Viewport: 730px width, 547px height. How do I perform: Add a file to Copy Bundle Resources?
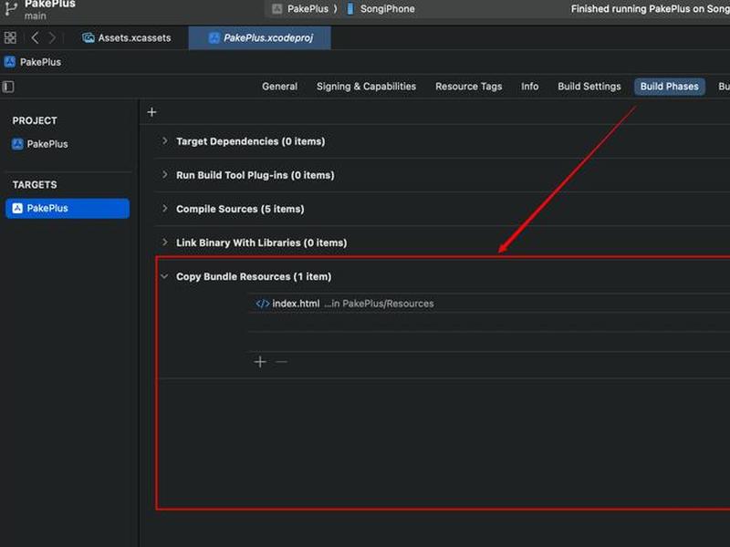[x=260, y=361]
